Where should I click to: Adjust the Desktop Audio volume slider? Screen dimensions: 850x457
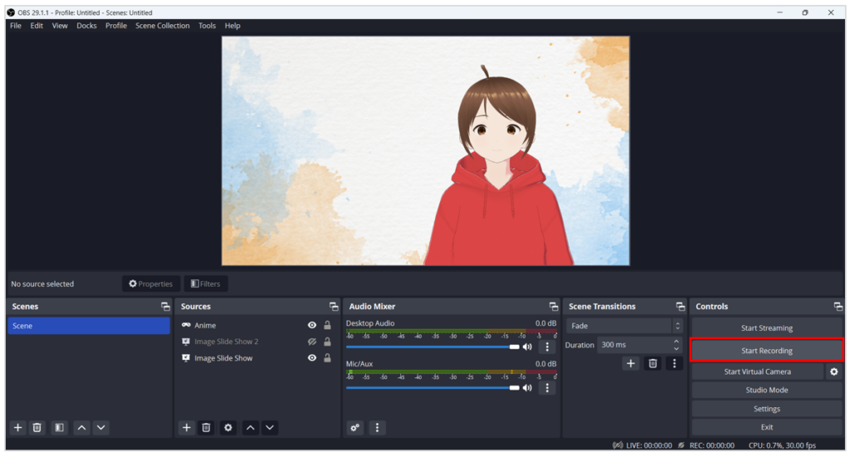(x=514, y=347)
